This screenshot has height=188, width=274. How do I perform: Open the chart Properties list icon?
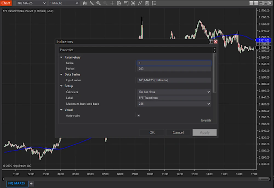click(154, 3)
